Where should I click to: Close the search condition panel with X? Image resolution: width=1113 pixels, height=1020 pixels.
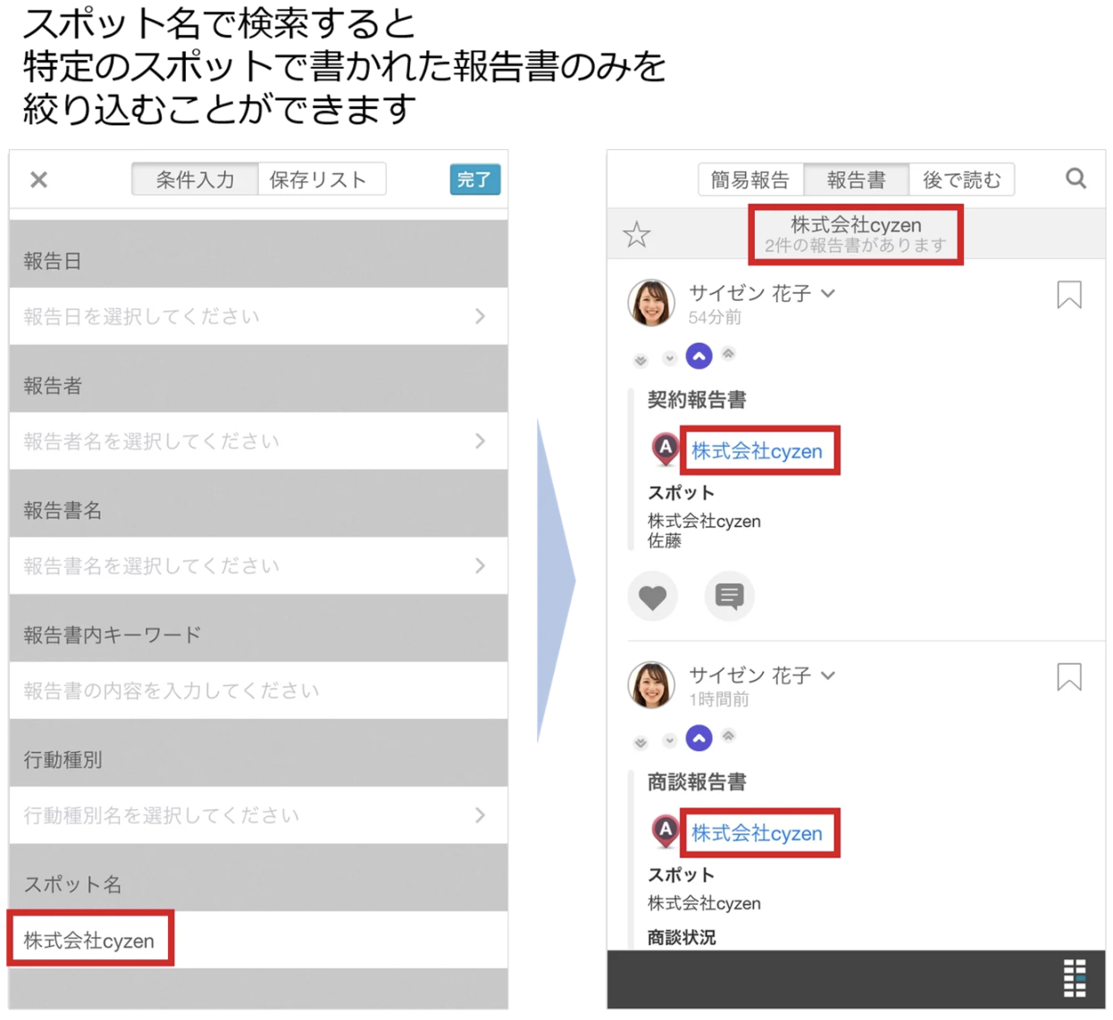(38, 180)
